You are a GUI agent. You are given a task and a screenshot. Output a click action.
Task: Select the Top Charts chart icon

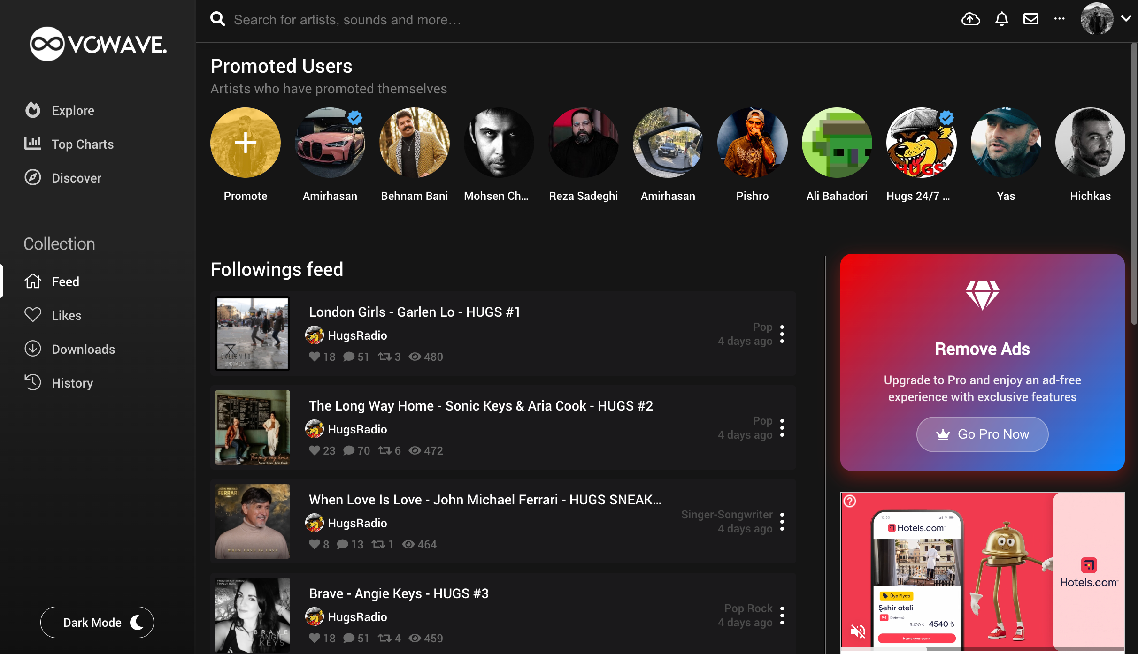(x=33, y=144)
